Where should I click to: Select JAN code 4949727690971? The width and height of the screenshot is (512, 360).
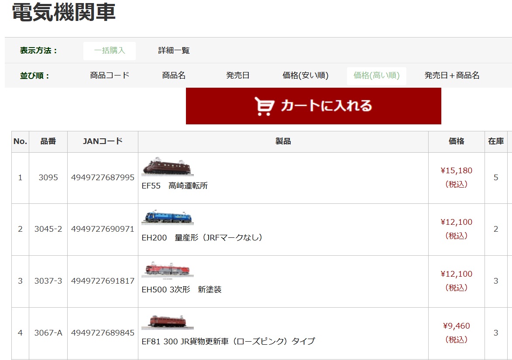103,229
